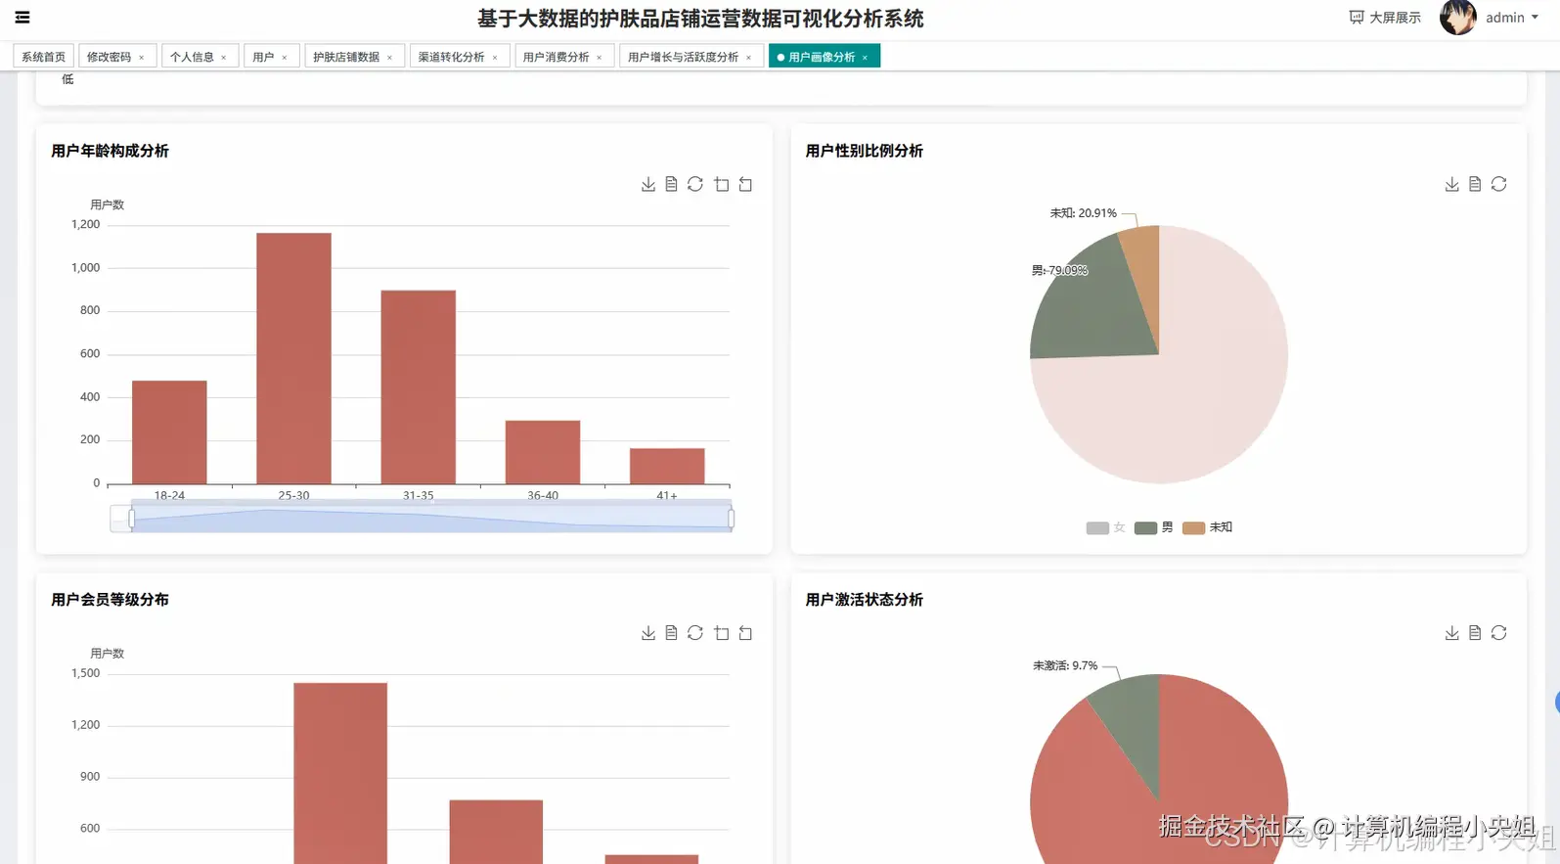Undo zoom on the membership level chart
Image resolution: width=1560 pixels, height=864 pixels.
point(745,633)
